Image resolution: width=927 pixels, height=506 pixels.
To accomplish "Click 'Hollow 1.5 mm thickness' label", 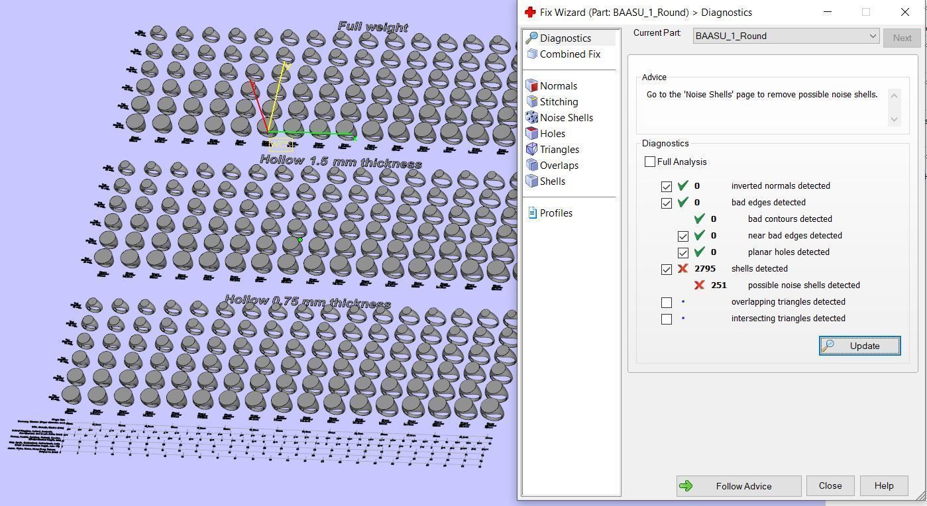I will tap(341, 162).
